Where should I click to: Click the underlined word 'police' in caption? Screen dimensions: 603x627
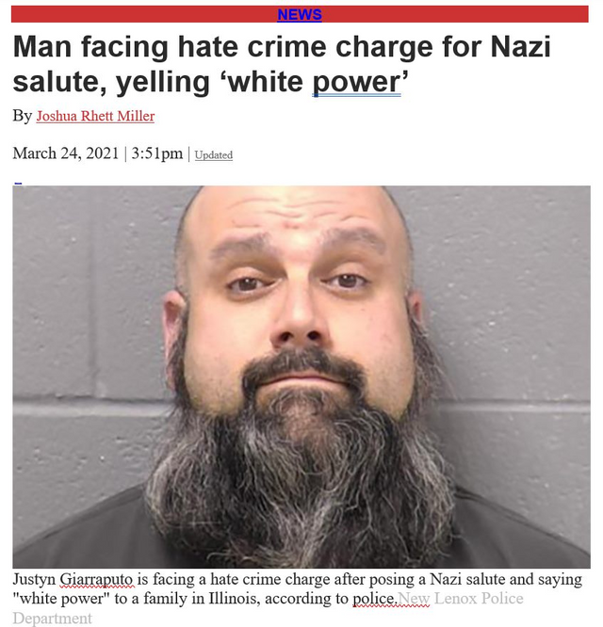point(374,598)
